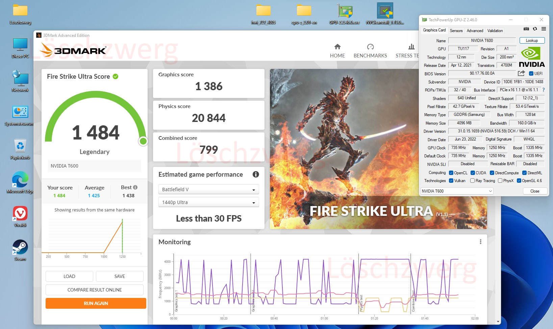This screenshot has height=329, width=553.
Task: Select the NVCleanstall desktop executable
Action: [385, 14]
